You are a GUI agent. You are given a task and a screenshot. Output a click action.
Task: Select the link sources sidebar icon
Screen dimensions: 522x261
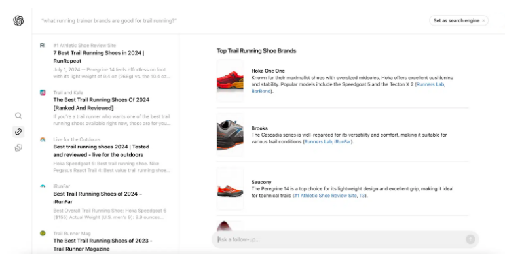click(x=18, y=131)
